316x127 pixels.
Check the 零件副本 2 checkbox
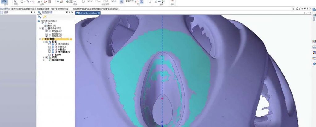pyautogui.click(x=50, y=44)
